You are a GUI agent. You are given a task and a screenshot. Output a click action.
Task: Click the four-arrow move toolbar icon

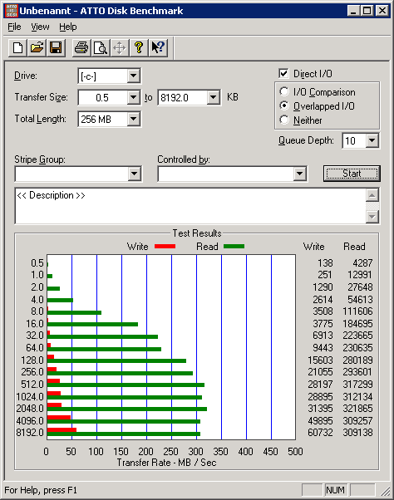click(120, 48)
